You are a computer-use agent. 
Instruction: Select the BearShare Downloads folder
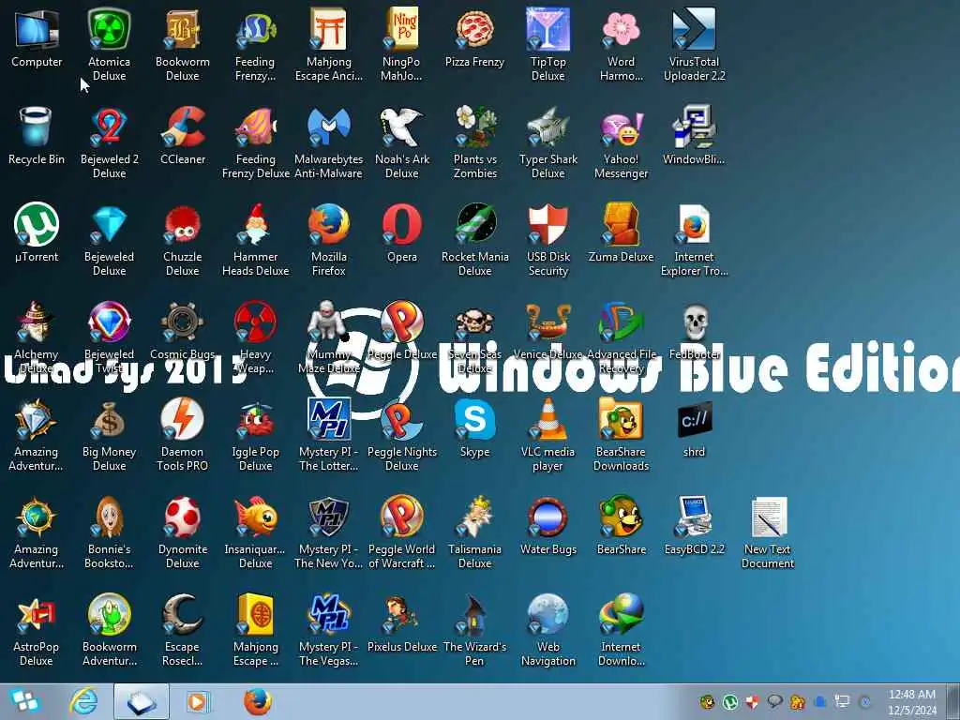pos(621,433)
